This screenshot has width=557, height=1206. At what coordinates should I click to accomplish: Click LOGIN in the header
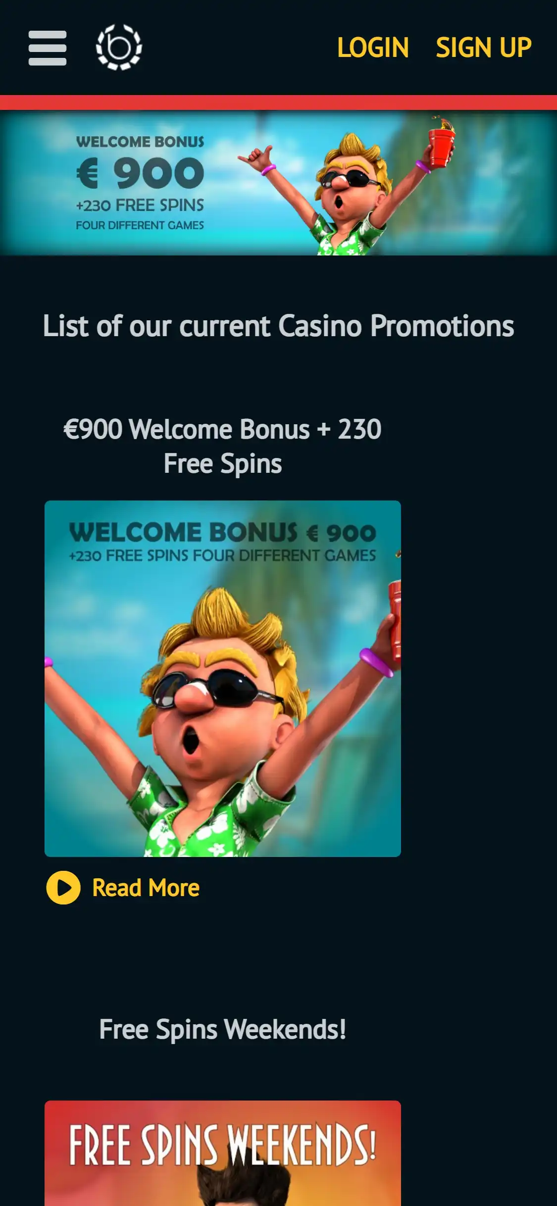coord(373,48)
